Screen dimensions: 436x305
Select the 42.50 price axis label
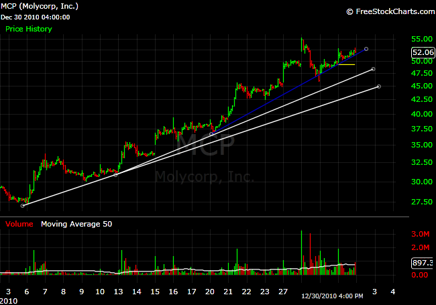[422, 99]
